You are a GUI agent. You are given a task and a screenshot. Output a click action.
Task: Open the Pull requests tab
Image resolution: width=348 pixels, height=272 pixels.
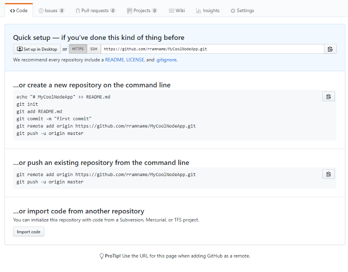pos(95,10)
